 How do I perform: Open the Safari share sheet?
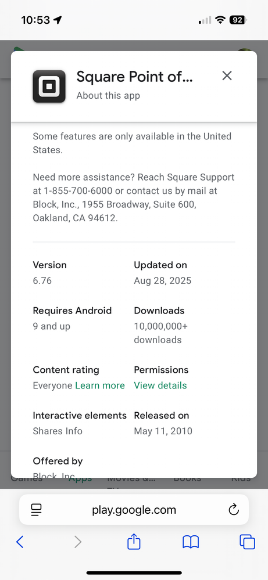134,542
